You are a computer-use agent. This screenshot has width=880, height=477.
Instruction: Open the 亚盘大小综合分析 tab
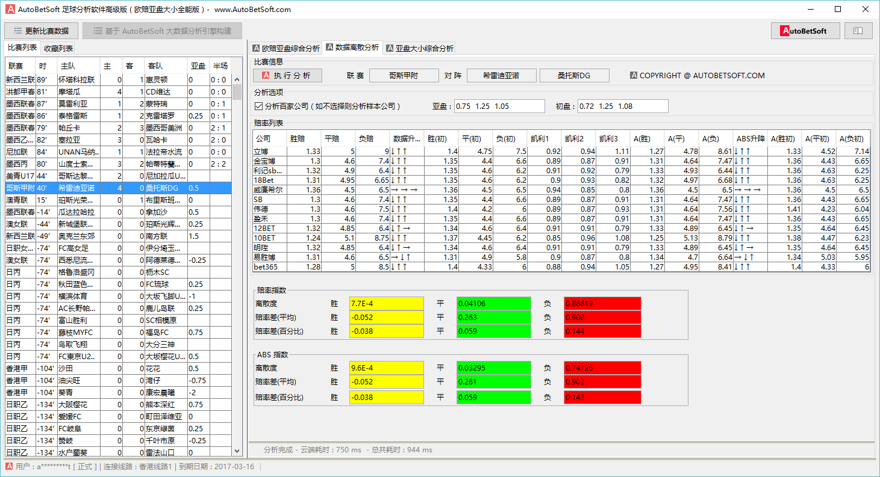click(420, 48)
